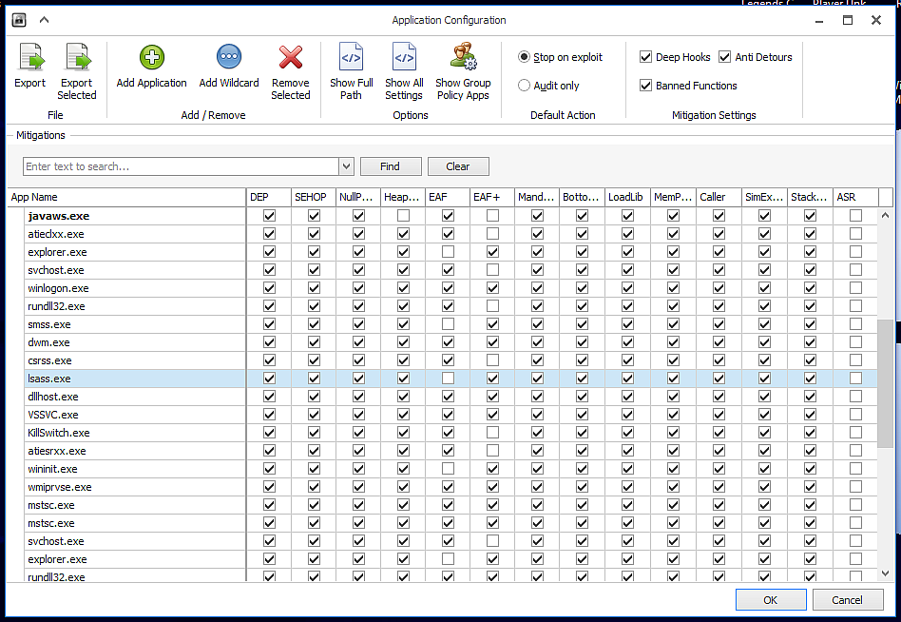The image size is (901, 622).
Task: Disable the Banned Functions checkbox
Action: point(646,86)
